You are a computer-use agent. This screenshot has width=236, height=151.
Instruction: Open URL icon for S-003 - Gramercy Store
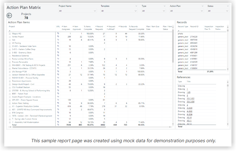58,52
